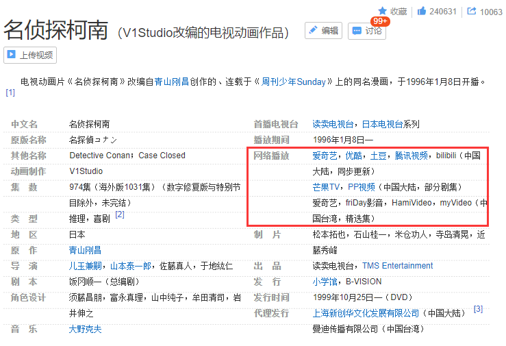Open the 青山刚昌 link in the intro sentence
Screen dimensions: 506x346
171,82
